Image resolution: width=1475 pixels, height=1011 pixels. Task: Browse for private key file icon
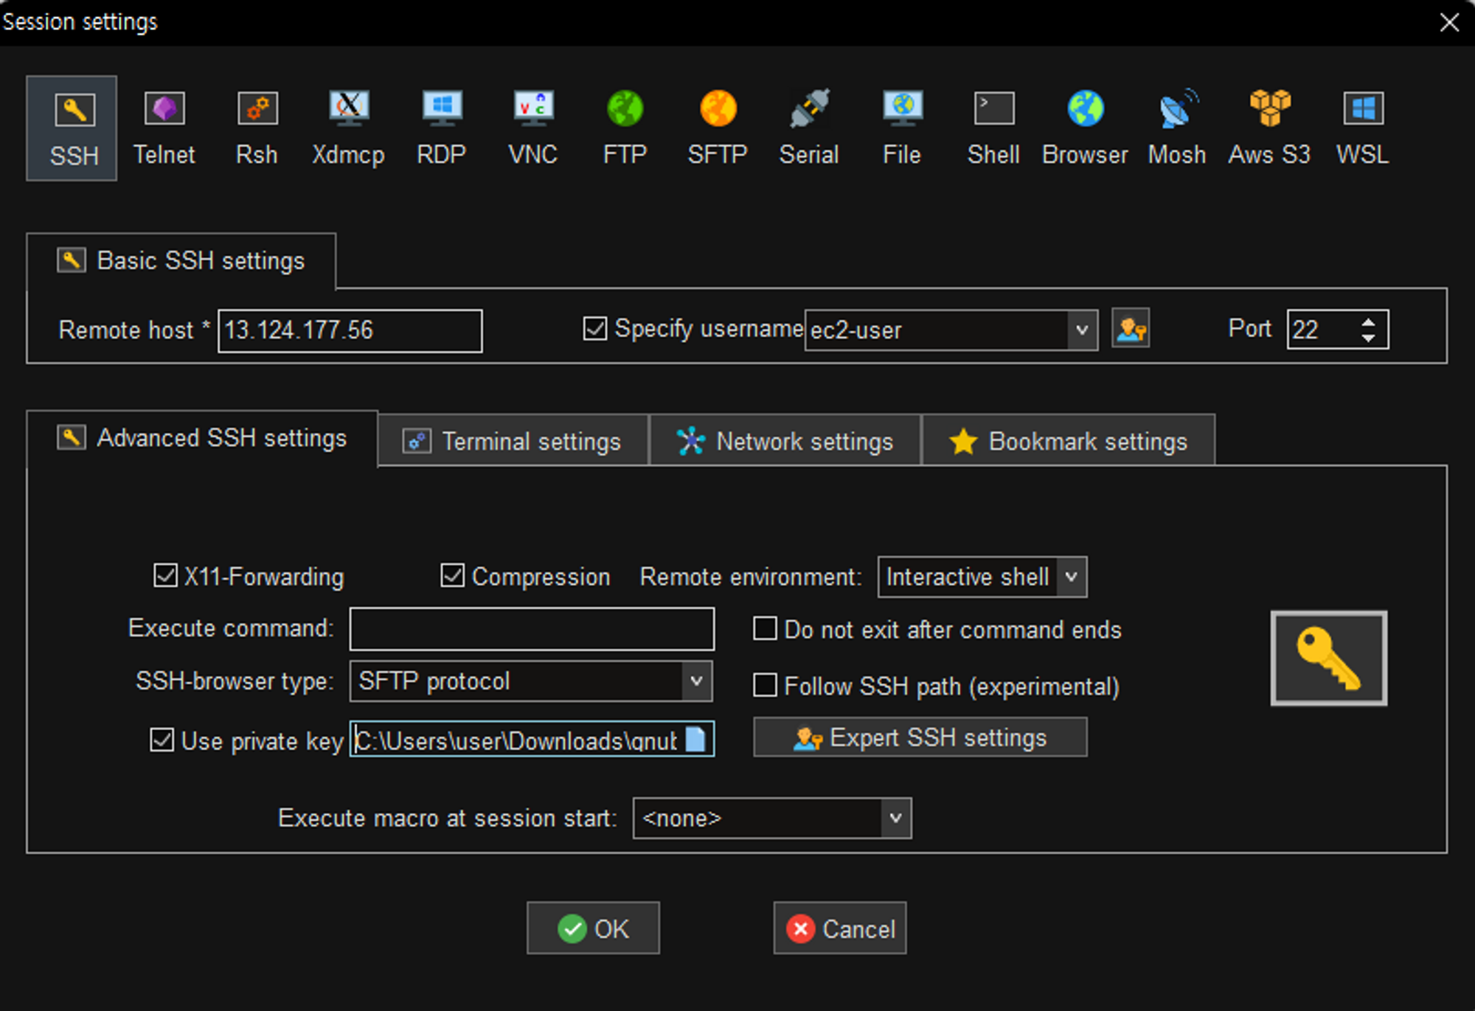(695, 739)
